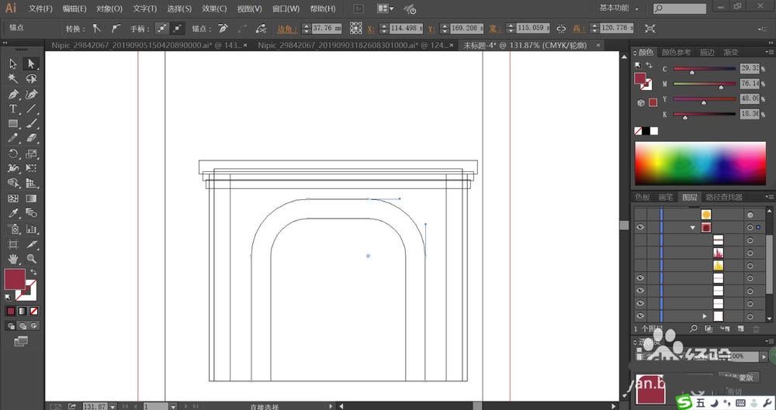Select the Magic Wand tool

tap(13, 78)
